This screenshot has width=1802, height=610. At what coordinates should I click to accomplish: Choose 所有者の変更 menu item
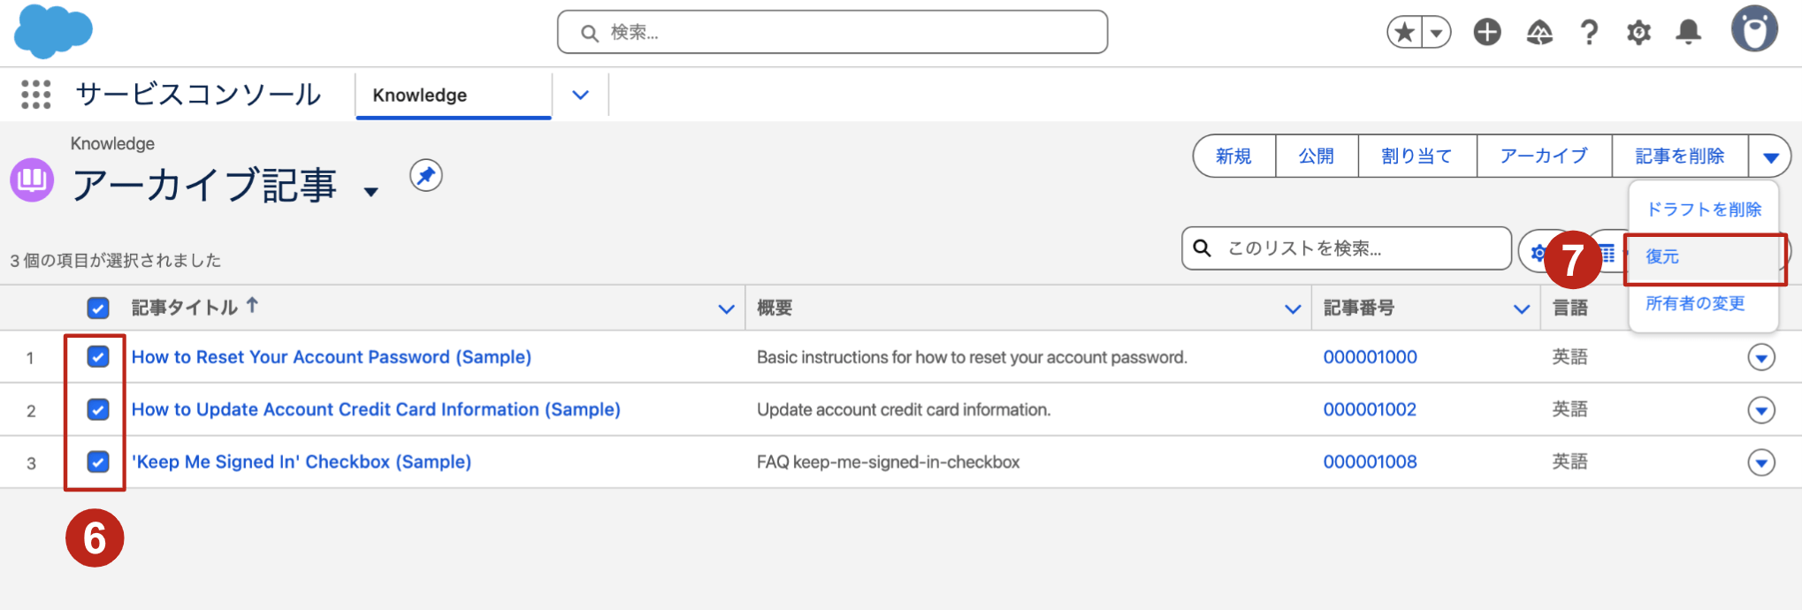point(1695,303)
